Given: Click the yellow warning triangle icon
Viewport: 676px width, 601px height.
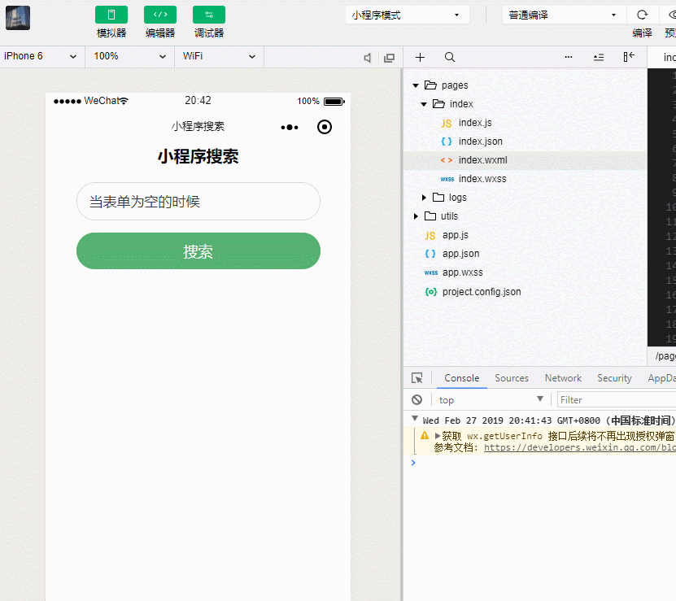Looking at the screenshot, I should 425,435.
